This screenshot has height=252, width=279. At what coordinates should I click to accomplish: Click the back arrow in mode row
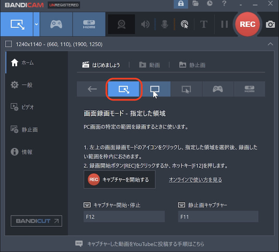[92, 89]
